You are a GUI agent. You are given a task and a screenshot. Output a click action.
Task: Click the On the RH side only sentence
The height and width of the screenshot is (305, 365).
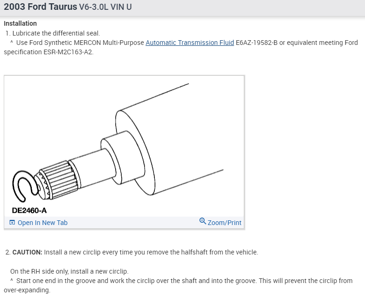69,271
